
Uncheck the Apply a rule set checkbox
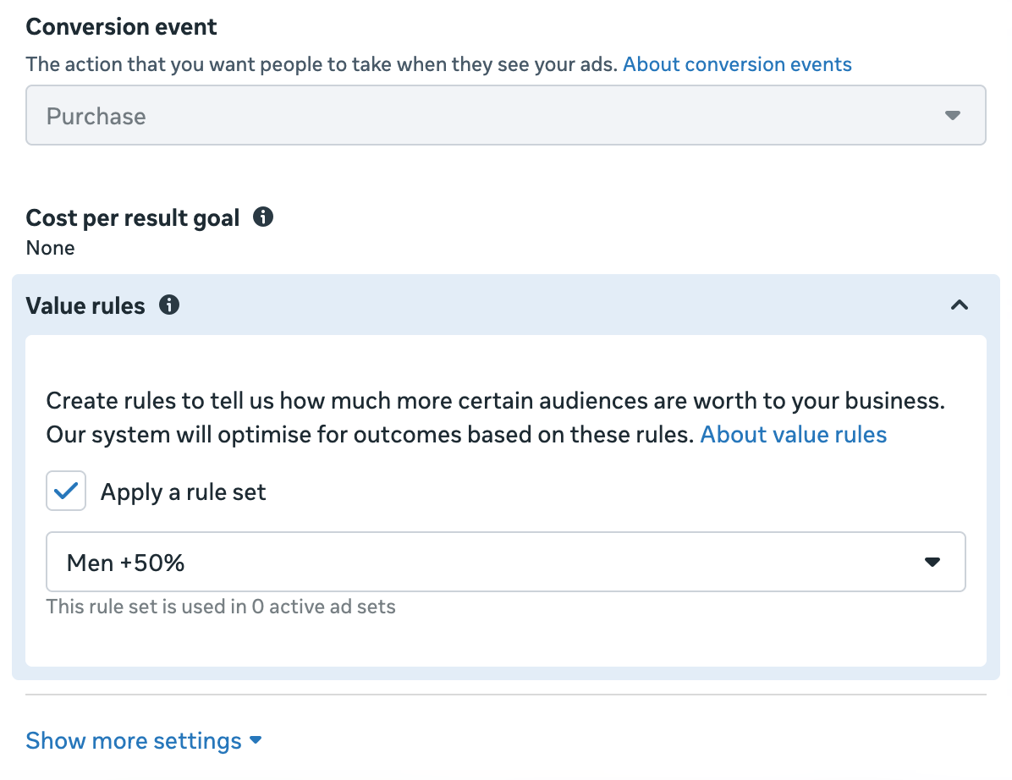[66, 492]
